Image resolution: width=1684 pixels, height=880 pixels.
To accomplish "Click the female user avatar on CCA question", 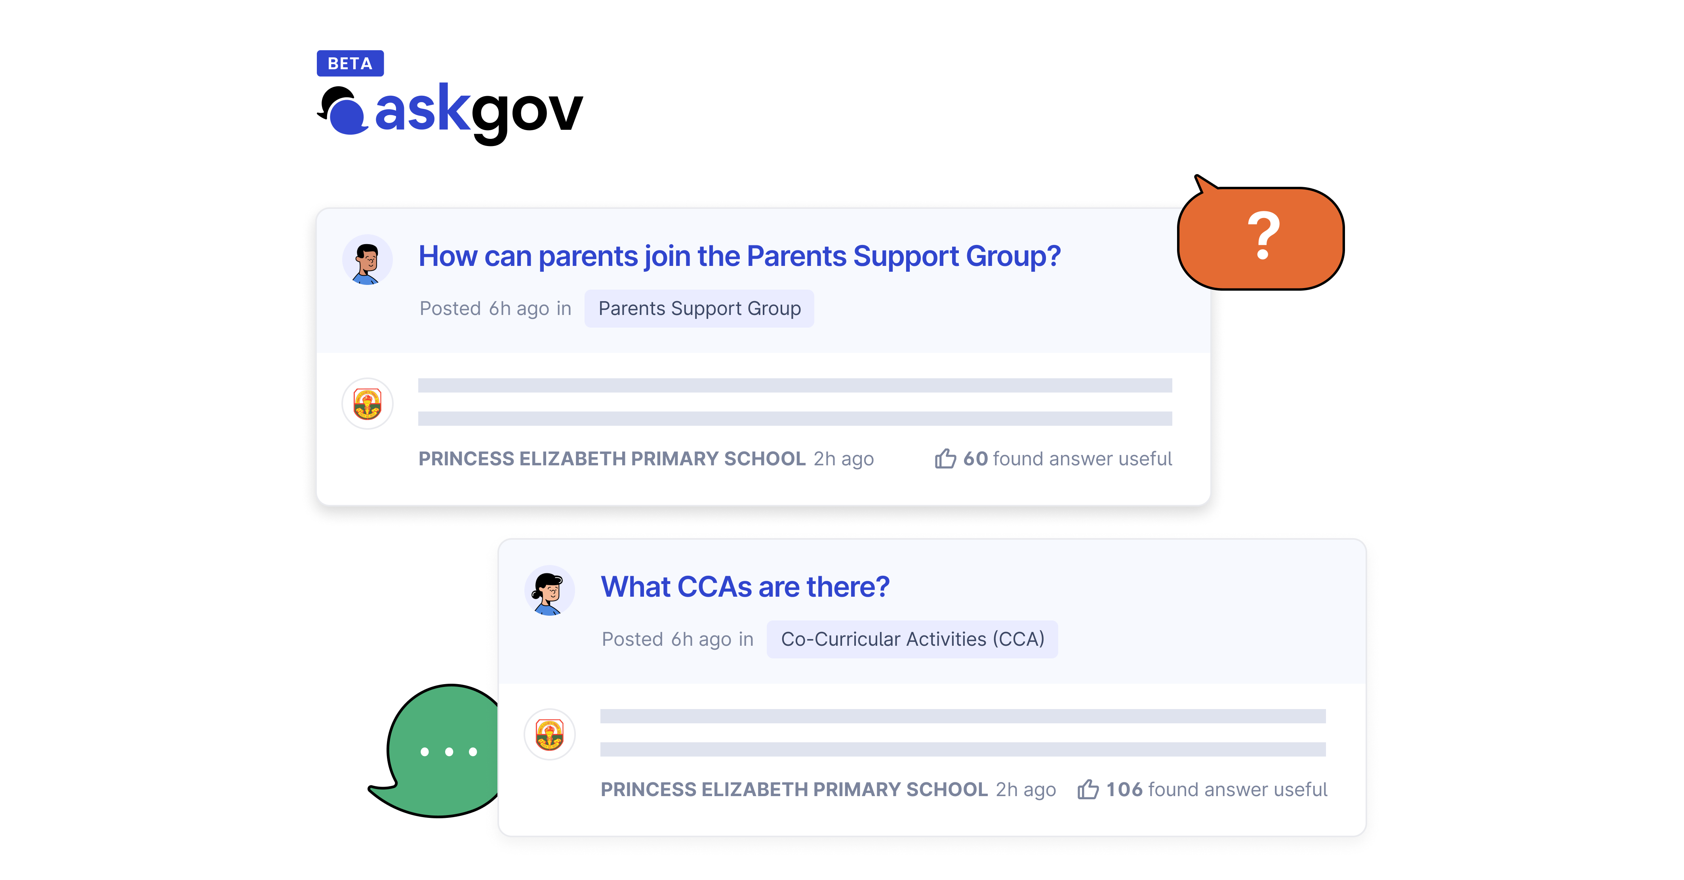I will 549,591.
